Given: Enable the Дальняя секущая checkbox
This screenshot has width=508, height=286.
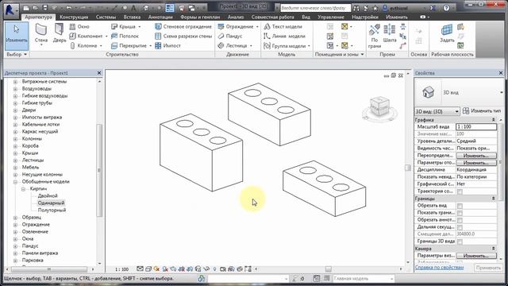Looking at the screenshot, I should tap(460, 227).
